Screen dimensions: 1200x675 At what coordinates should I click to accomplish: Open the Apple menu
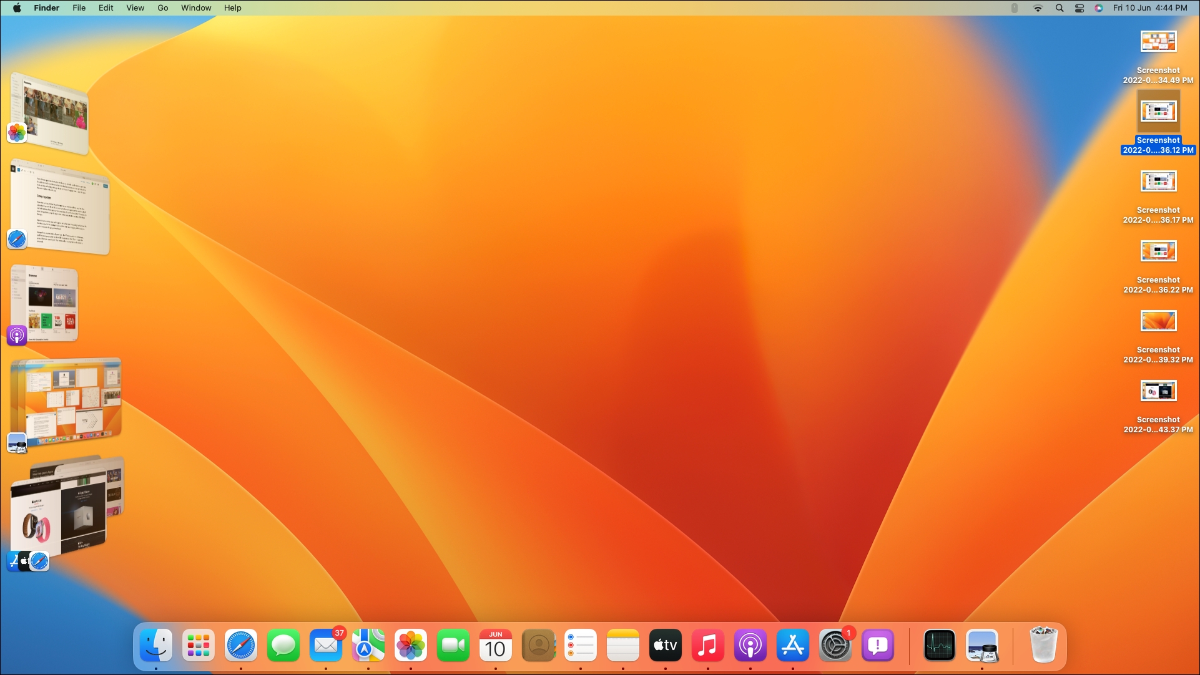pos(17,8)
